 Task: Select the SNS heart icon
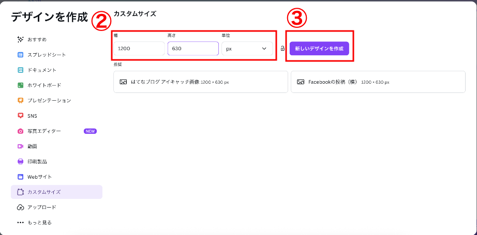(21, 116)
